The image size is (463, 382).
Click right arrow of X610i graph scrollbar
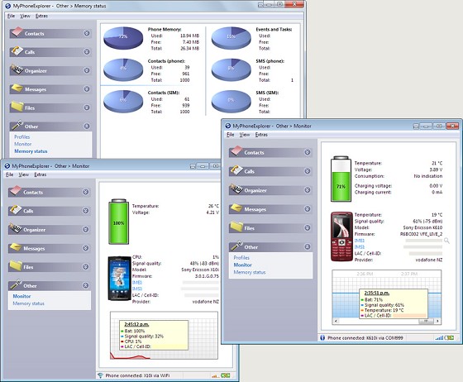click(437, 321)
